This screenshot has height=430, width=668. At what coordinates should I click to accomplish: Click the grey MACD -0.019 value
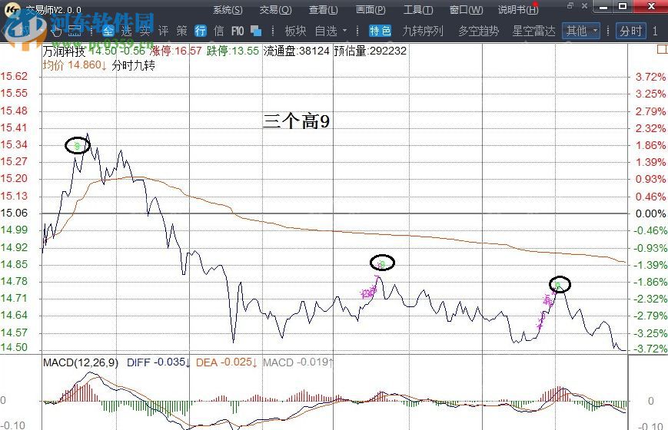click(x=297, y=362)
